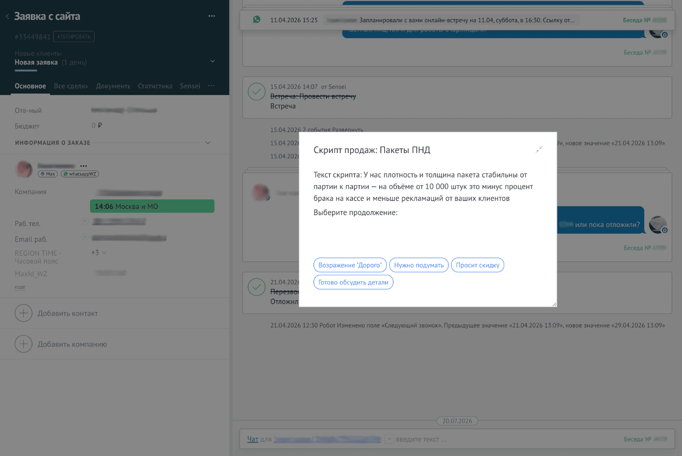
Task: Click the еще link under contact fields
Action: click(20, 287)
